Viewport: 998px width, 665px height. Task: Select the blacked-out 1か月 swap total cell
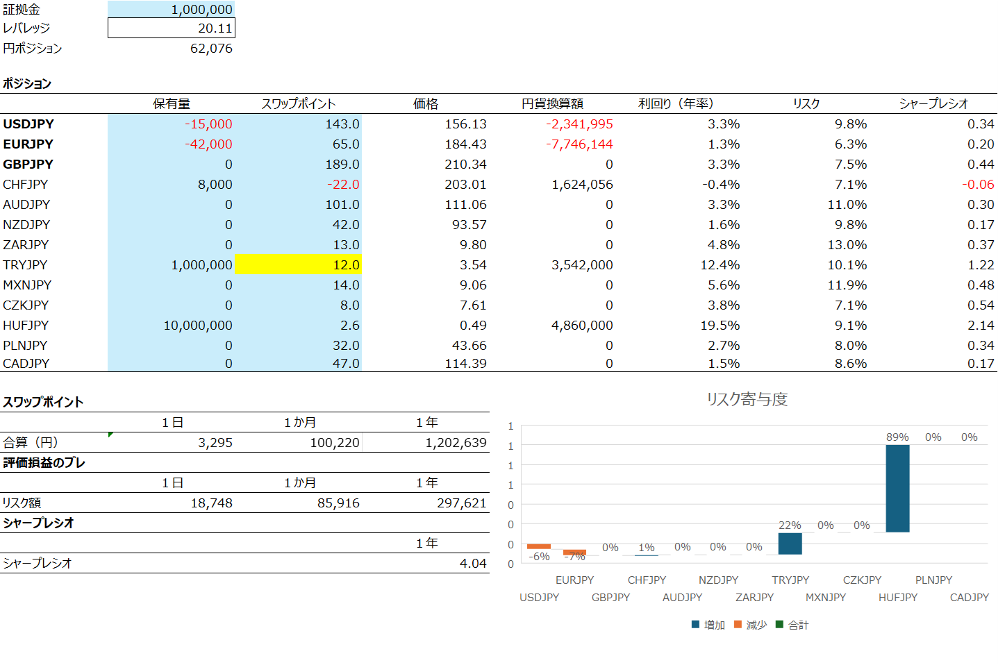click(x=299, y=442)
